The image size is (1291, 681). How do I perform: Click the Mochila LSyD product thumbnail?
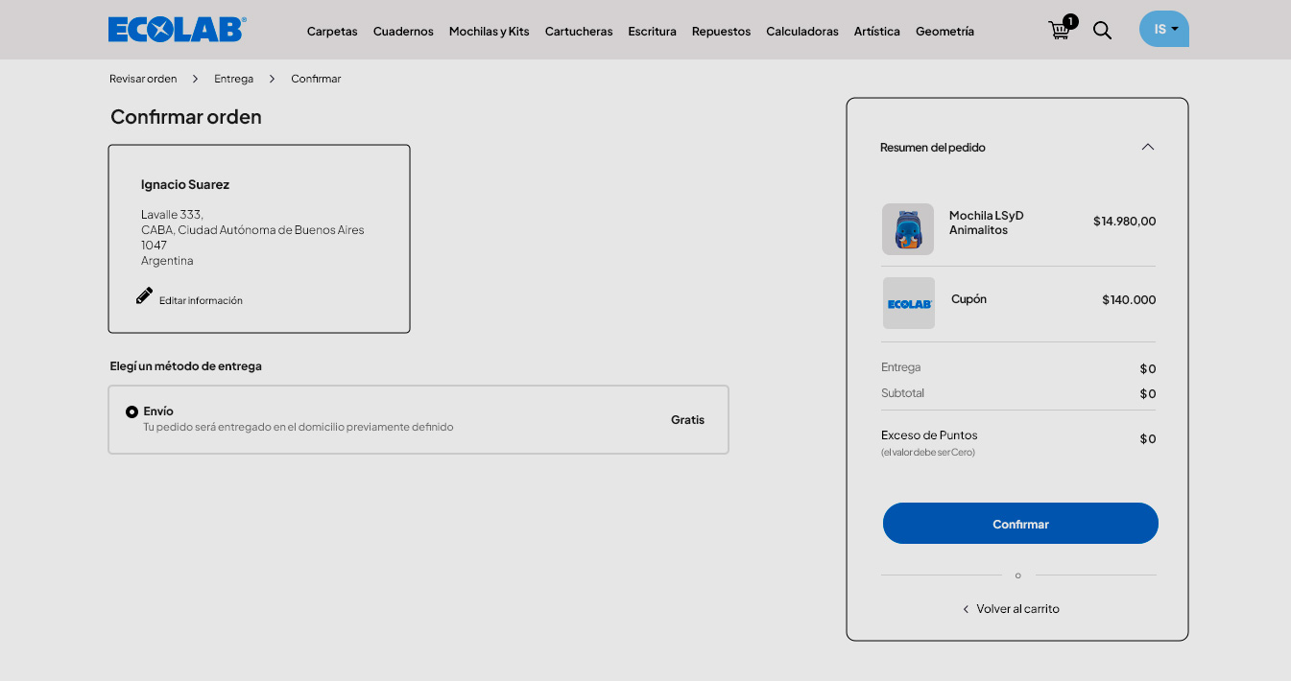tap(907, 229)
